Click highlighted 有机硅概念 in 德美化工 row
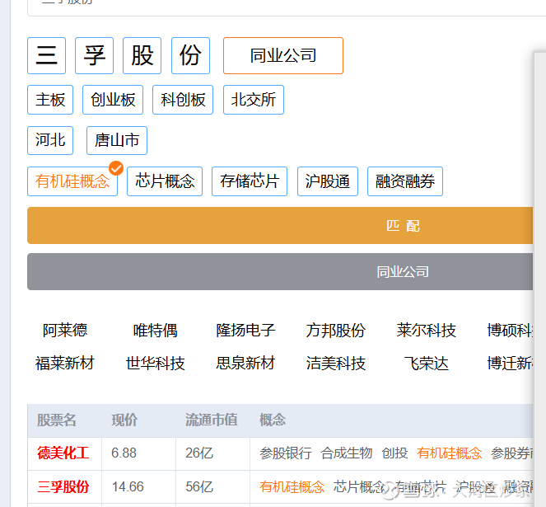Screen dimensions: 546x507 (x=449, y=453)
